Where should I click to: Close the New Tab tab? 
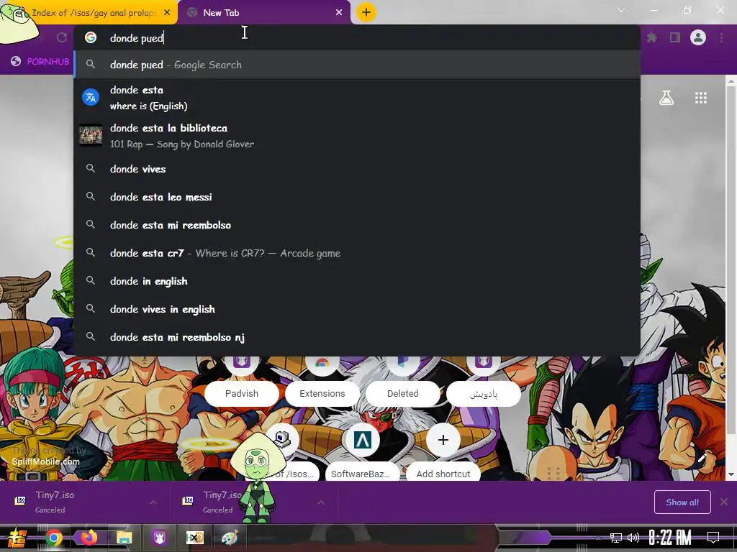(x=339, y=13)
